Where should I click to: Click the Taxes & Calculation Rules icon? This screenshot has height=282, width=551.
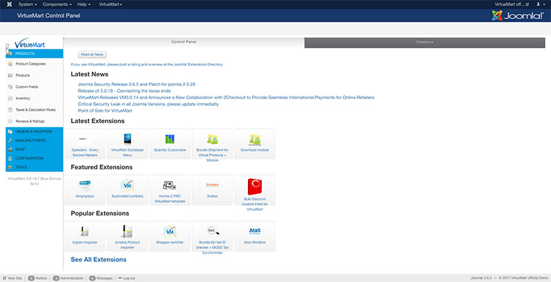click(10, 110)
